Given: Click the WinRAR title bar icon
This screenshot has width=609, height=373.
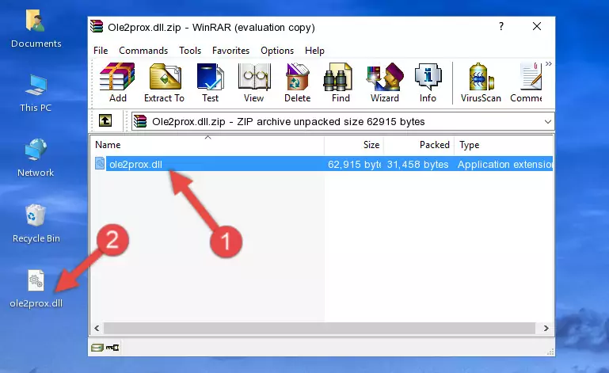Looking at the screenshot, I should click(97, 26).
